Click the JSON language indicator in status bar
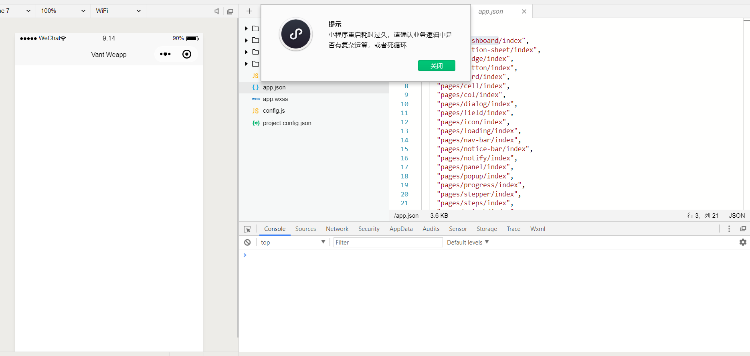The image size is (750, 356). (737, 216)
